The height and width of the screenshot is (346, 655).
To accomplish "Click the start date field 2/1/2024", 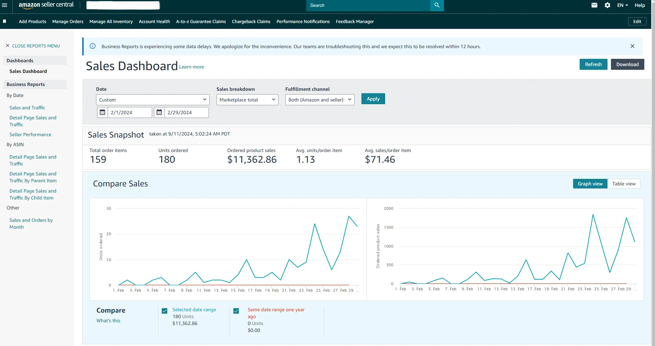I will 130,112.
